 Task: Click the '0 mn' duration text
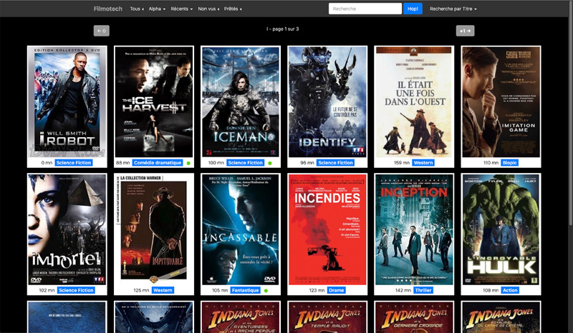[x=47, y=163]
